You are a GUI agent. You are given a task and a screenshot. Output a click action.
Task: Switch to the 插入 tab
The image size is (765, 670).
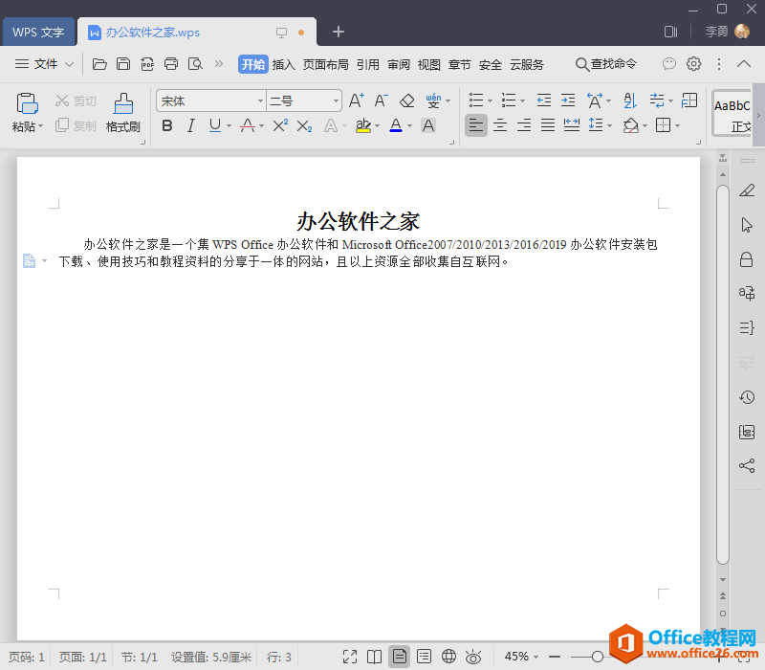click(283, 64)
